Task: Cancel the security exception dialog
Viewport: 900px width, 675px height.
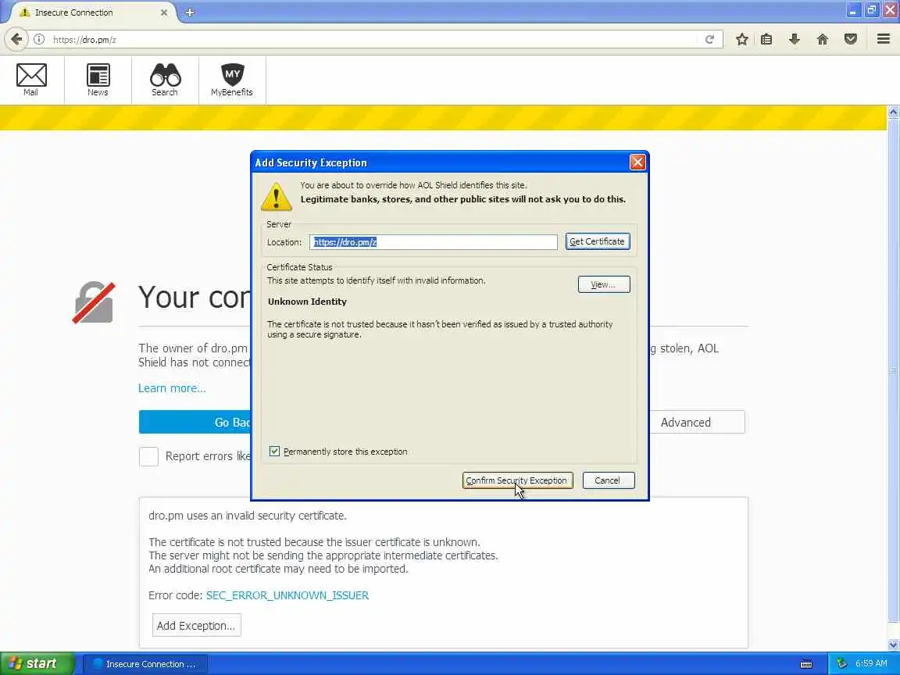Action: tap(609, 480)
